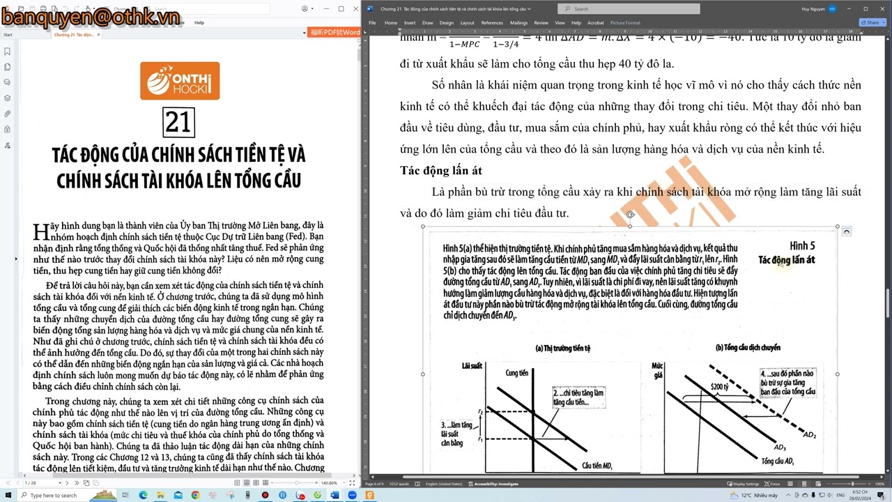Image resolution: width=892 pixels, height=502 pixels.
Task: Open the Layout tab in Word
Action: point(468,22)
